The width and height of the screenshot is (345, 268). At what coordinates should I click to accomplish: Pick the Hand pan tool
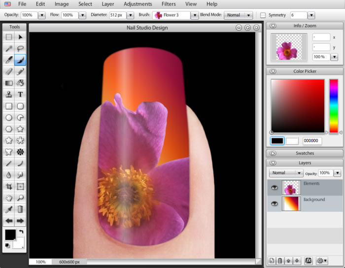tap(8, 198)
